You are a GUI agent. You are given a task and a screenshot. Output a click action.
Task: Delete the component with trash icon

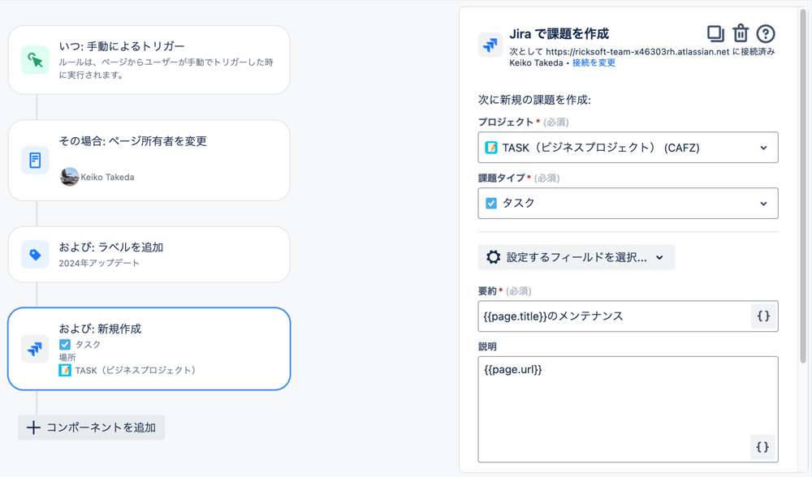tap(741, 33)
